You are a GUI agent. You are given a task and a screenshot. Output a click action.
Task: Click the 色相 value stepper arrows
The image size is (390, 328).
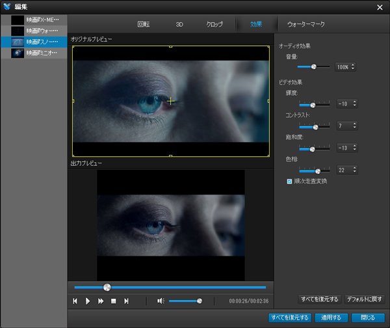pyautogui.click(x=354, y=170)
